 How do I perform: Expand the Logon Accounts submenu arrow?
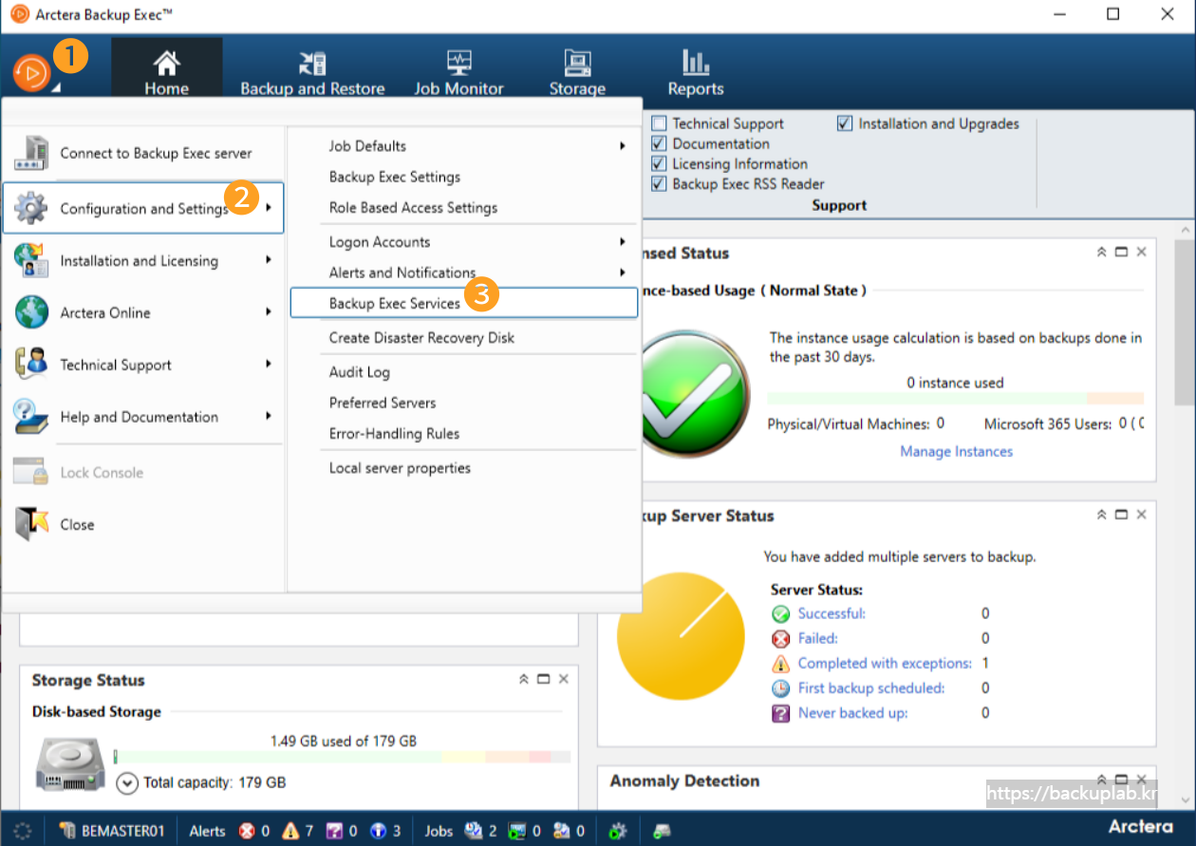click(623, 242)
